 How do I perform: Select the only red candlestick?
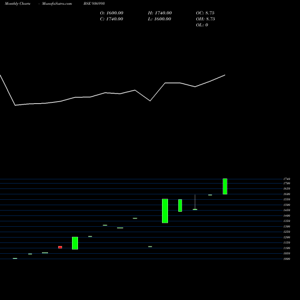coord(60,247)
